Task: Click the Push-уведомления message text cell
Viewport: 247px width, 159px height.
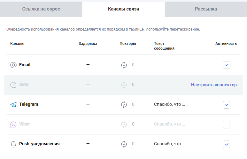Action: pyautogui.click(x=169, y=144)
